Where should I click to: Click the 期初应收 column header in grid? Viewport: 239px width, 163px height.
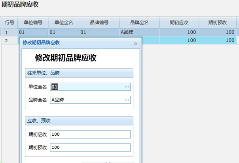[178, 23]
